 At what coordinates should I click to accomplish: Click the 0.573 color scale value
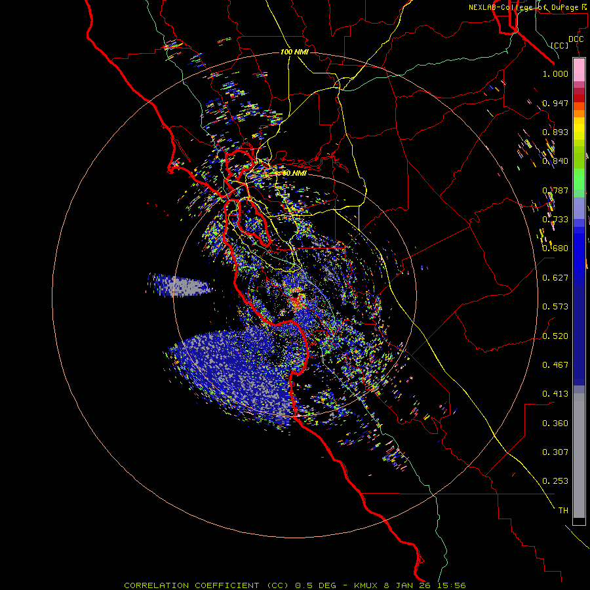[x=555, y=307]
